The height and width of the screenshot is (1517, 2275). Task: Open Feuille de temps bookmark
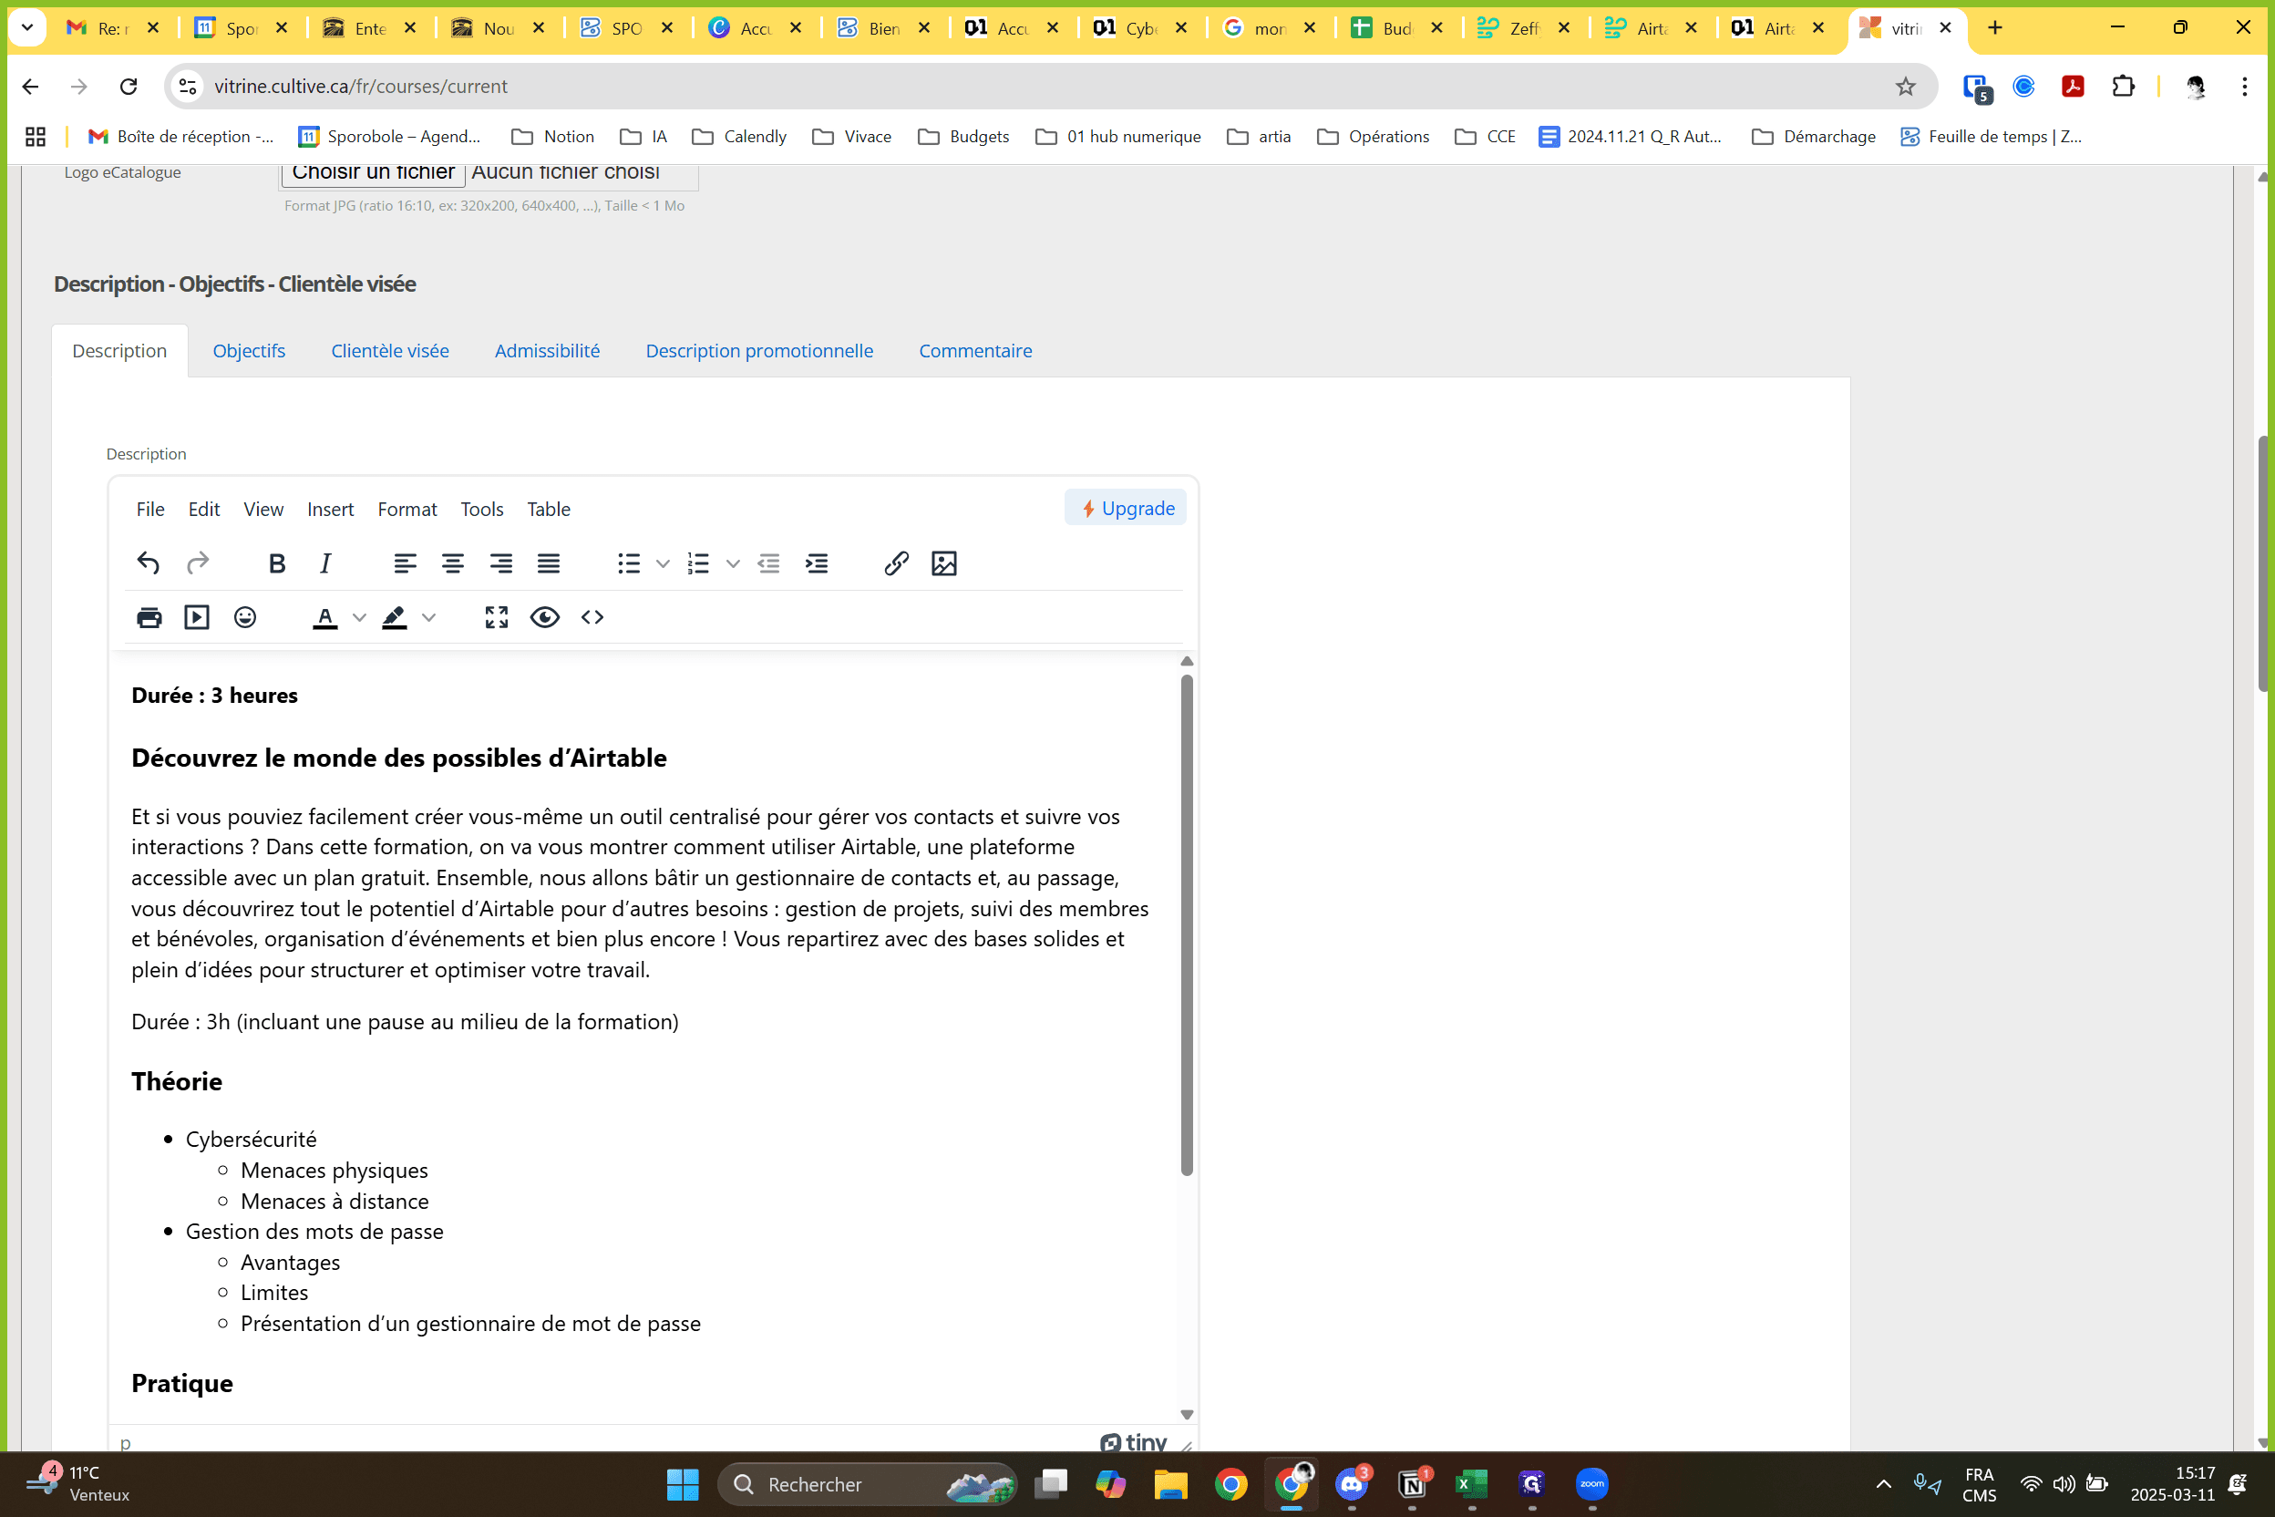[x=1992, y=137]
